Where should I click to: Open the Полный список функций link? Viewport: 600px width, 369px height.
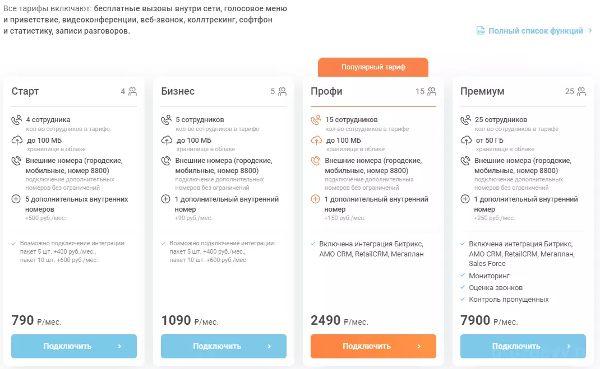(536, 31)
